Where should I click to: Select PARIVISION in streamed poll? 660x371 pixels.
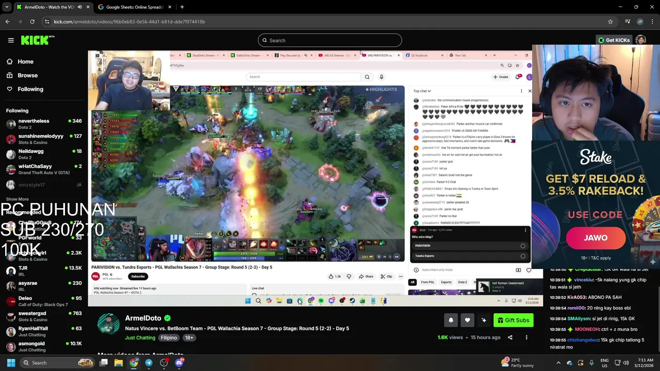(x=470, y=246)
